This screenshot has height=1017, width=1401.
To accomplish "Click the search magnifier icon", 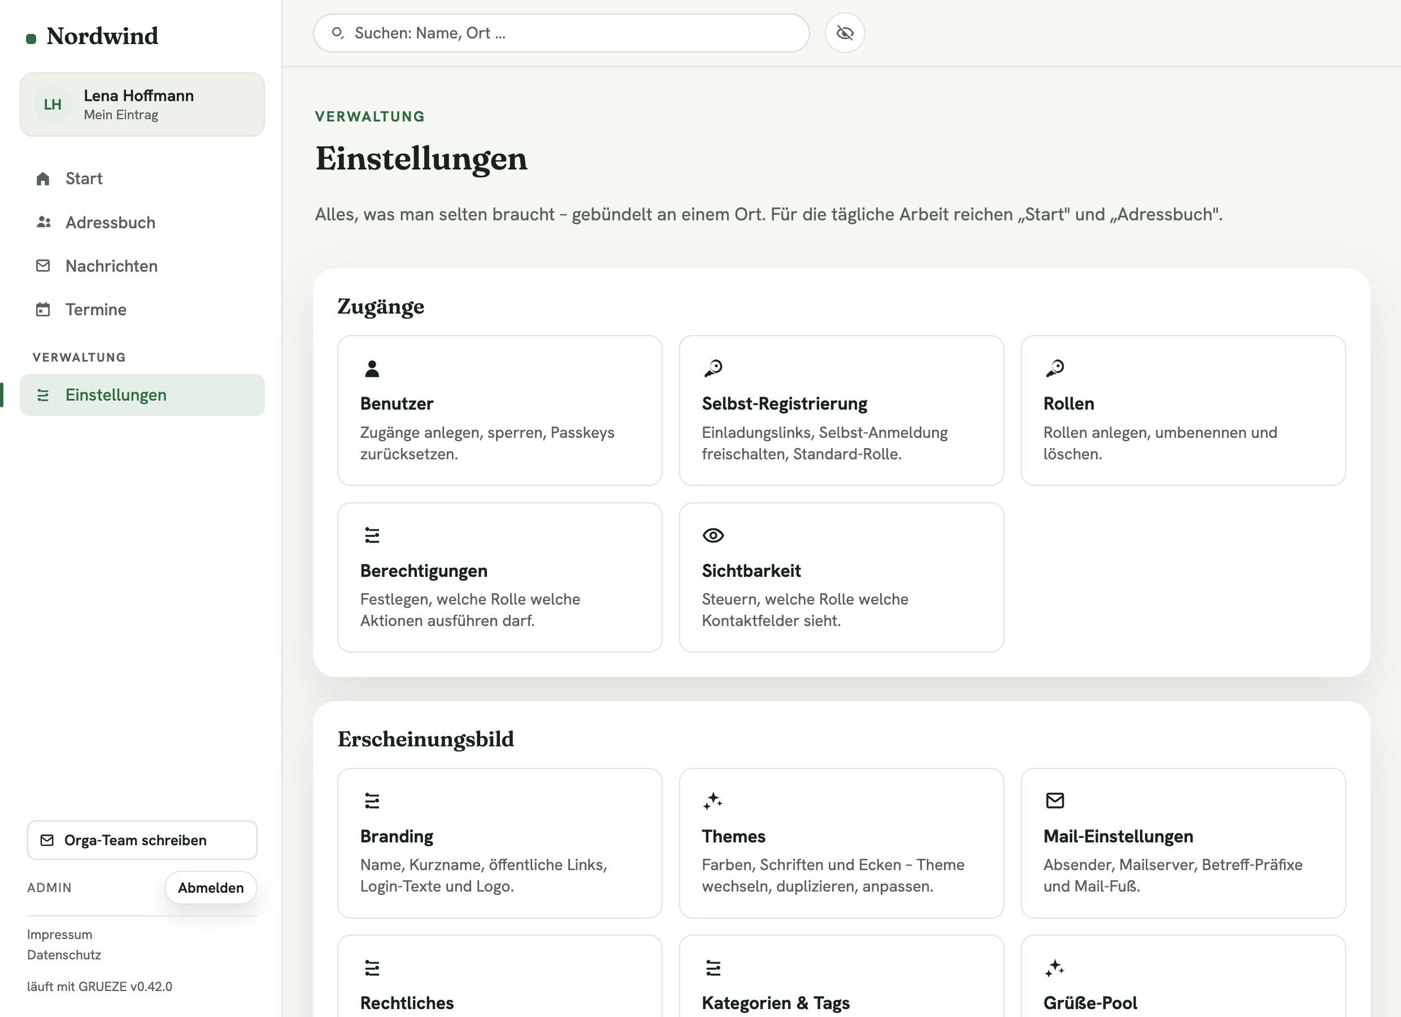I will coord(337,33).
